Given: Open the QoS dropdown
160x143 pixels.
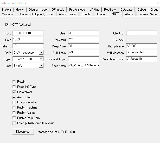Looking at the screenshot, I should pos(41,53).
